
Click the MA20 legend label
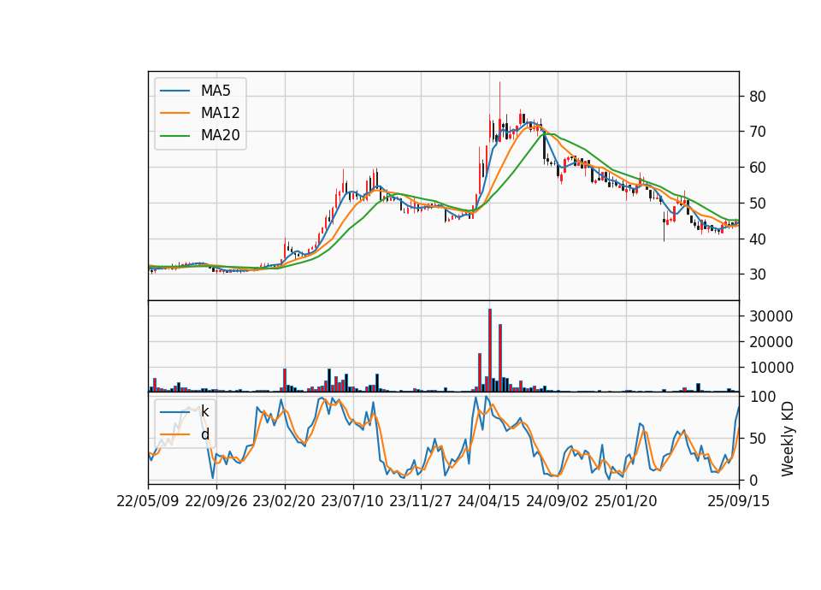[220, 136]
